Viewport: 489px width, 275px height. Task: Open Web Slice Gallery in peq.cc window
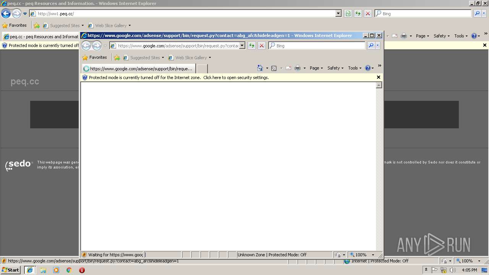(109, 26)
